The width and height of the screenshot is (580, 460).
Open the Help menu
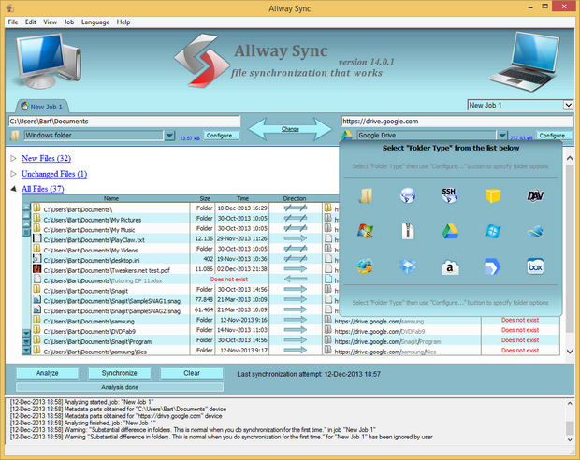pyautogui.click(x=123, y=22)
